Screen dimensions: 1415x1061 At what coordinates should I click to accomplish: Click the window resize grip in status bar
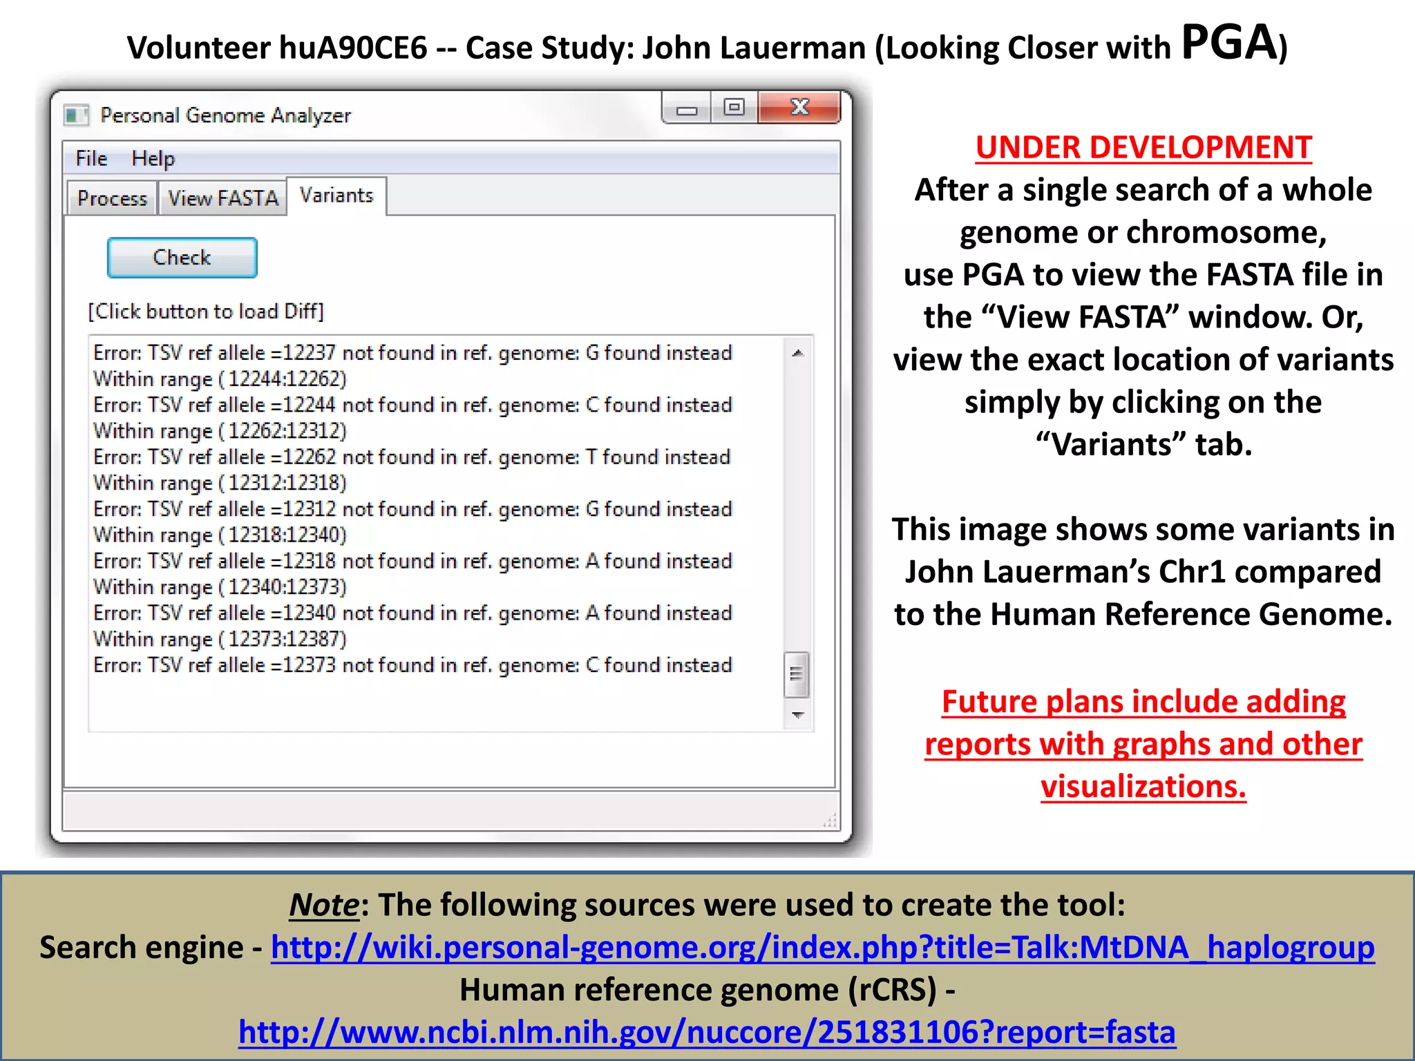(x=830, y=820)
